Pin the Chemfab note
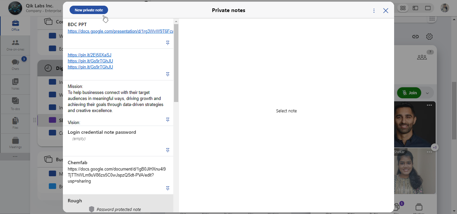457x214 pixels. (x=168, y=189)
